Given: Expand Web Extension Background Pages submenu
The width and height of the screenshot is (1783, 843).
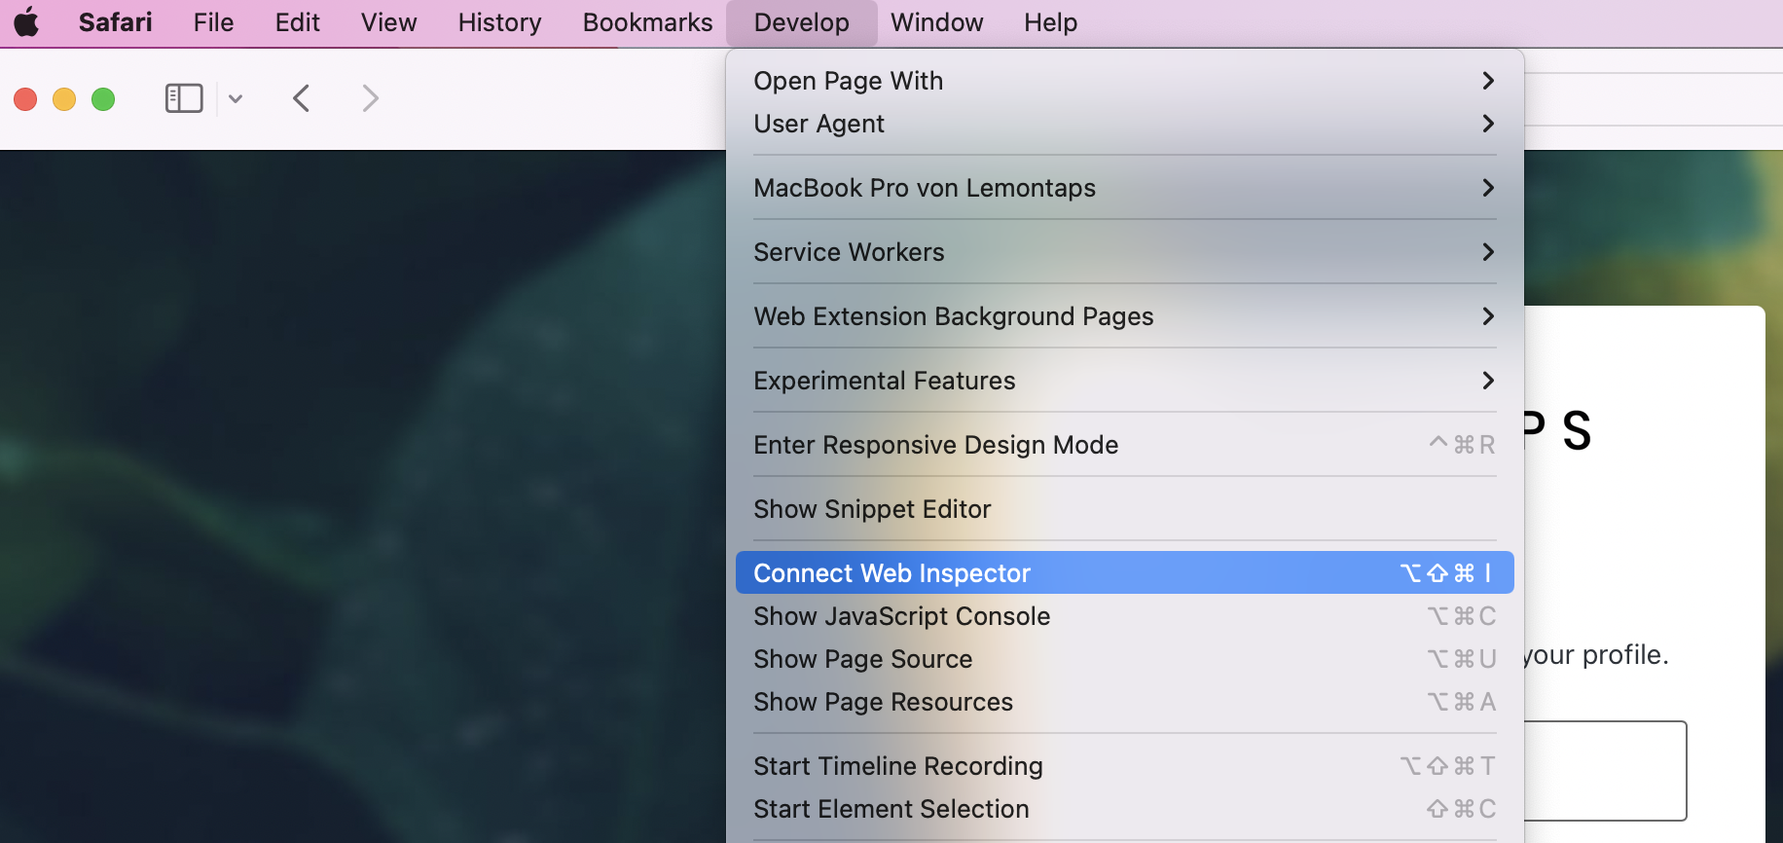Looking at the screenshot, I should (1125, 316).
